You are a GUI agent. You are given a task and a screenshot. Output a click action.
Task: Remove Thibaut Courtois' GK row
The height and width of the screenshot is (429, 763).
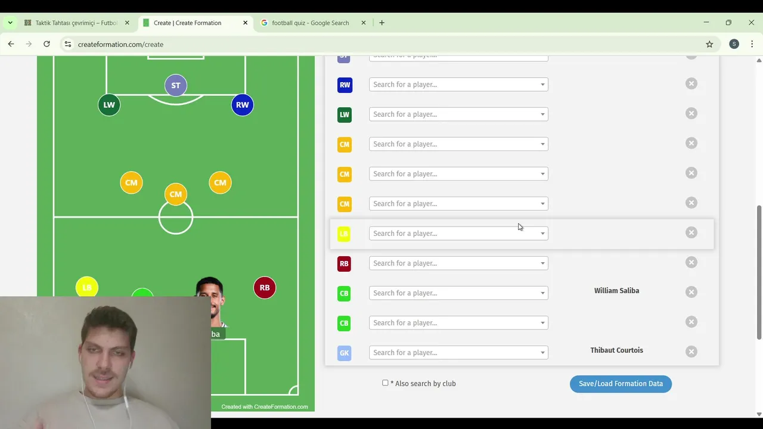click(691, 352)
